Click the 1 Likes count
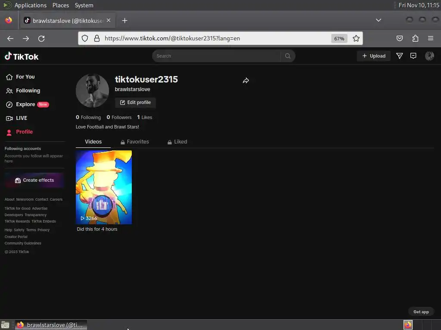 (145, 117)
